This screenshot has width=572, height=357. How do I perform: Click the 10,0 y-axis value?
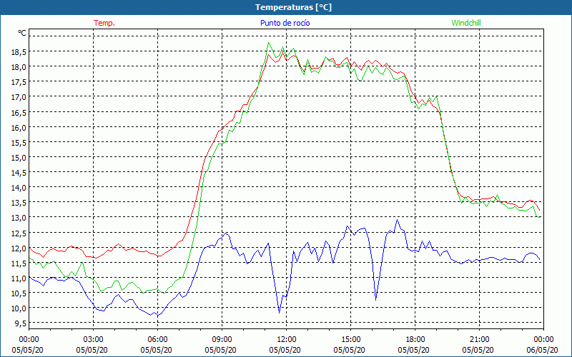pos(19,308)
